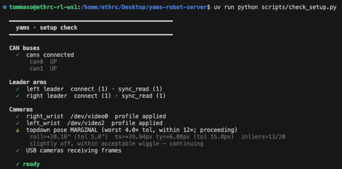Click the checkmark beside left_wrist camera

tap(18, 123)
